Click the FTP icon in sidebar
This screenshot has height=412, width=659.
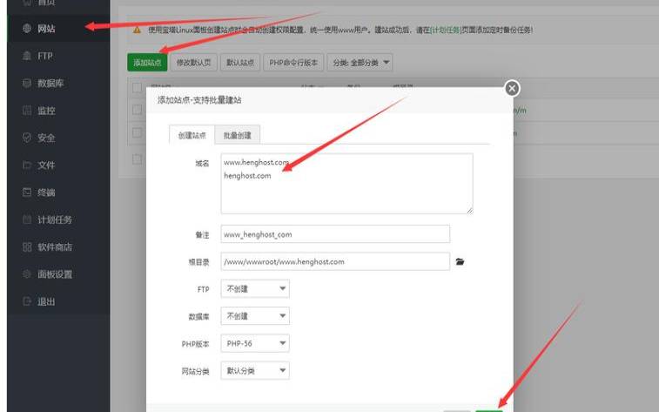tap(27, 56)
